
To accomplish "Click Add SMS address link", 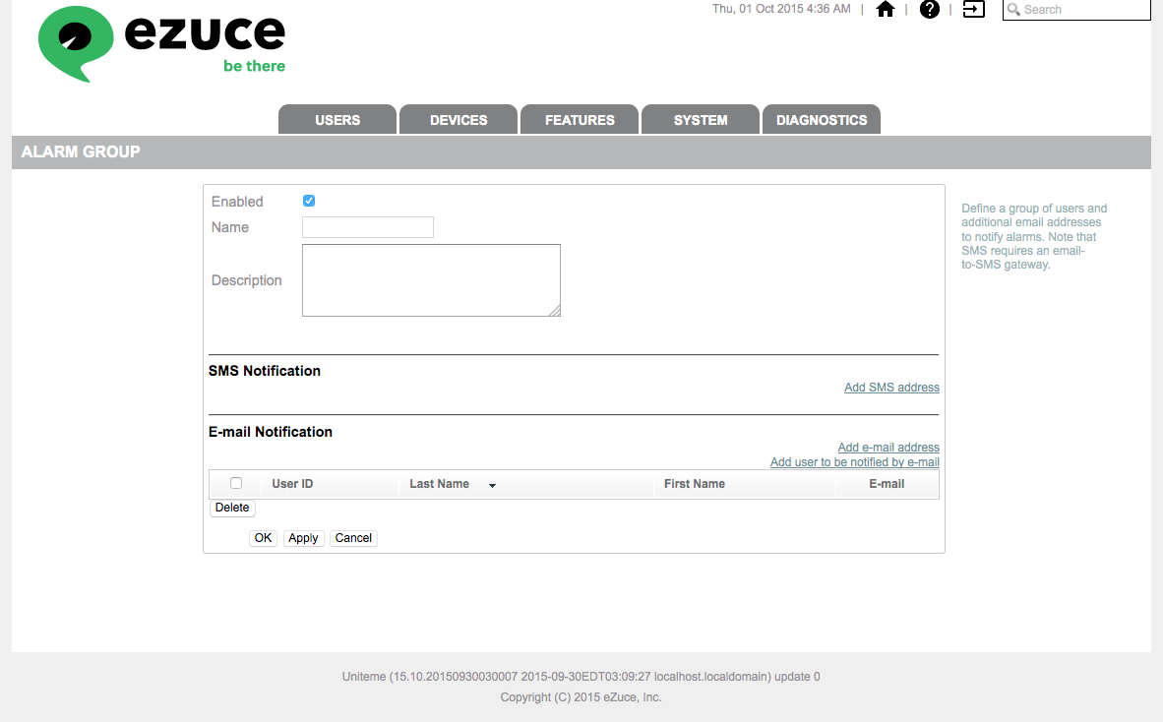I will coord(891,388).
